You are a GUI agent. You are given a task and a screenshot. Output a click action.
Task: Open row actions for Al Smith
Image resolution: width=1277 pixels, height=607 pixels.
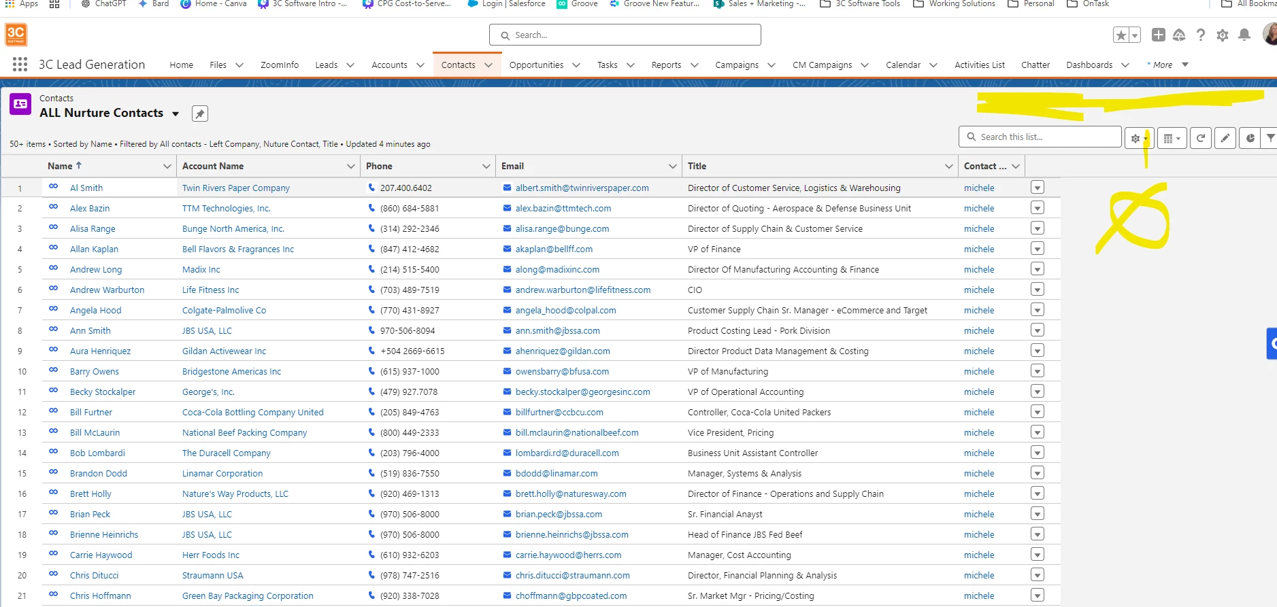[1038, 188]
